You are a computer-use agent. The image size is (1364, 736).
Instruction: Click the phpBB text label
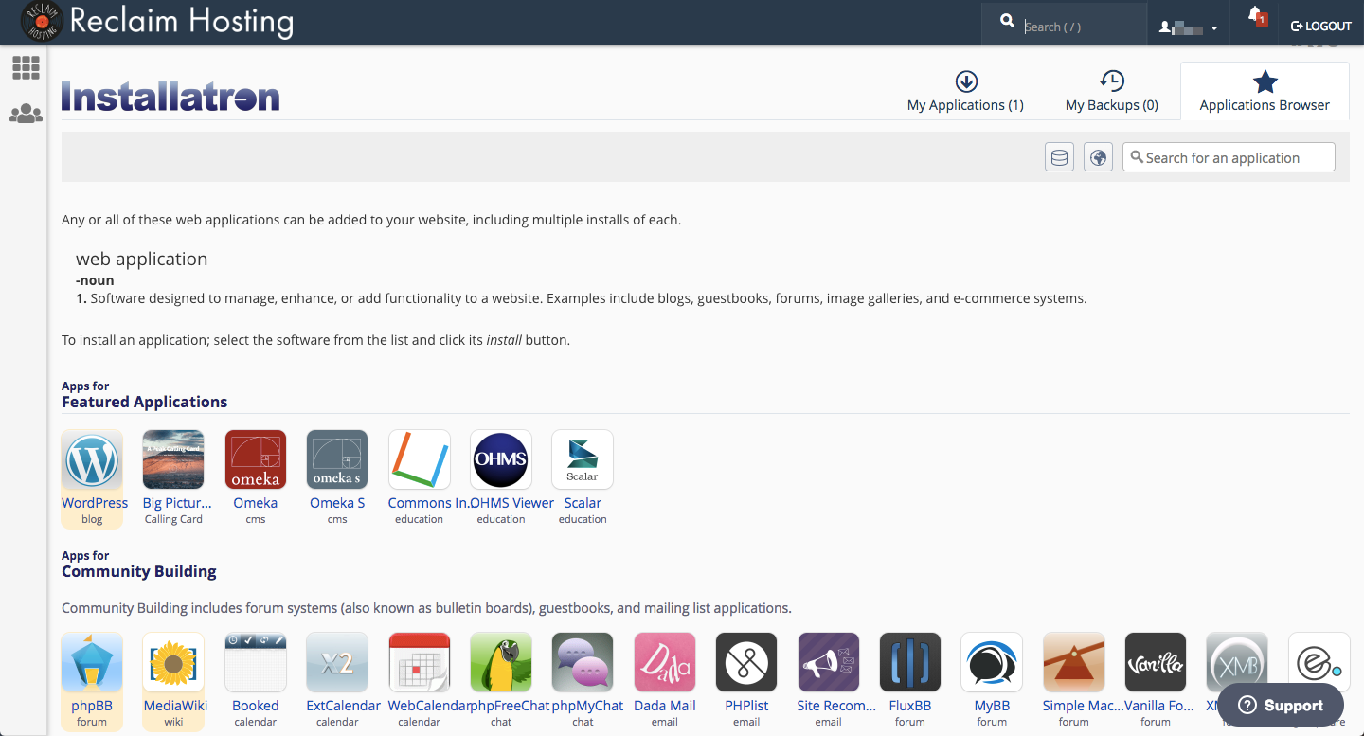pyautogui.click(x=92, y=706)
